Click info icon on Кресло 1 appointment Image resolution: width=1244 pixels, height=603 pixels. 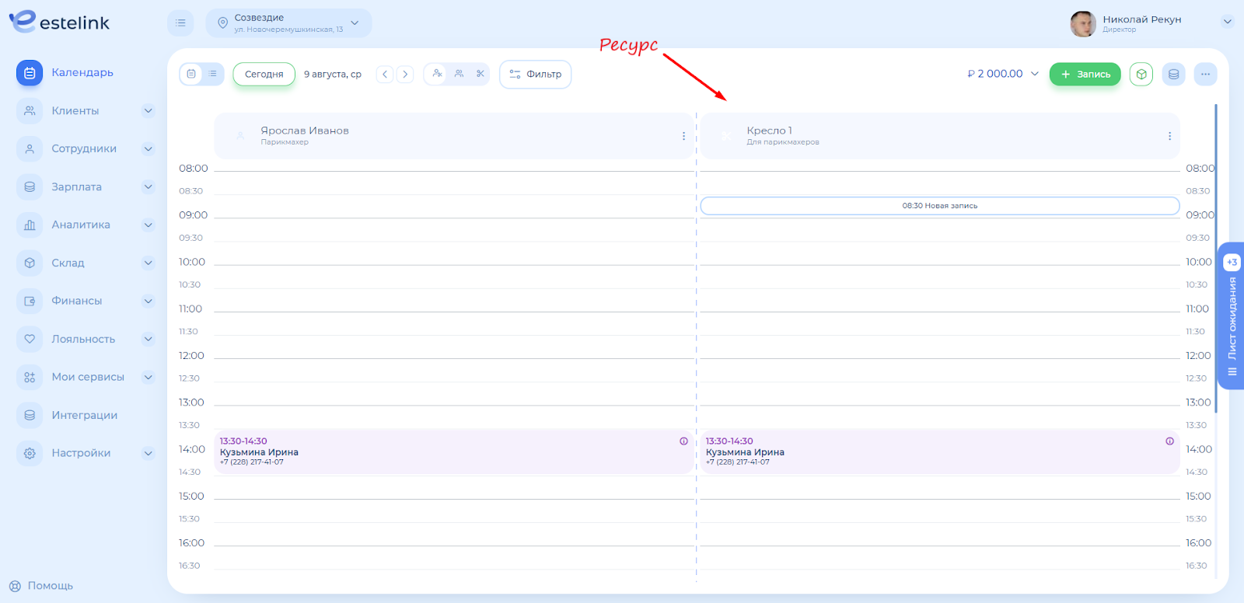click(1169, 441)
